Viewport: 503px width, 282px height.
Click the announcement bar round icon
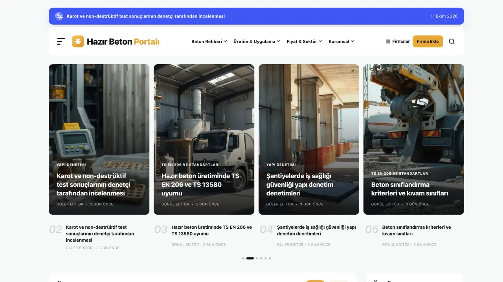point(59,16)
